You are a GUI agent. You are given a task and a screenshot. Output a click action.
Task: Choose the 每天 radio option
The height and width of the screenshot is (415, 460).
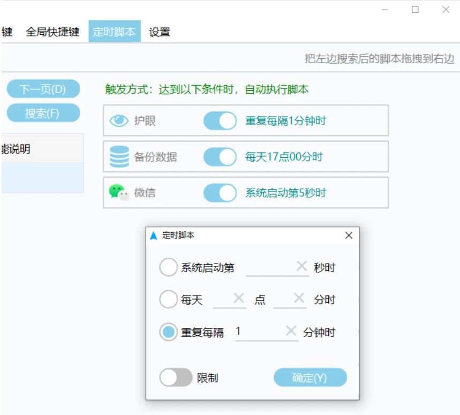[x=168, y=300]
